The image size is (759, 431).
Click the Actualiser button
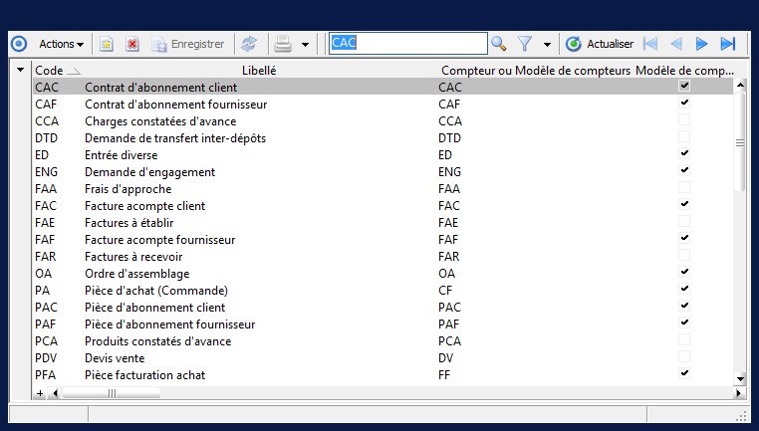coord(601,44)
